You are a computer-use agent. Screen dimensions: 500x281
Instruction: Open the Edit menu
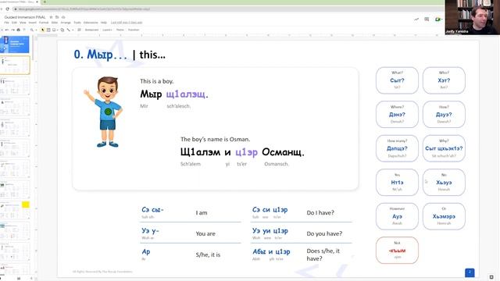pos(14,23)
